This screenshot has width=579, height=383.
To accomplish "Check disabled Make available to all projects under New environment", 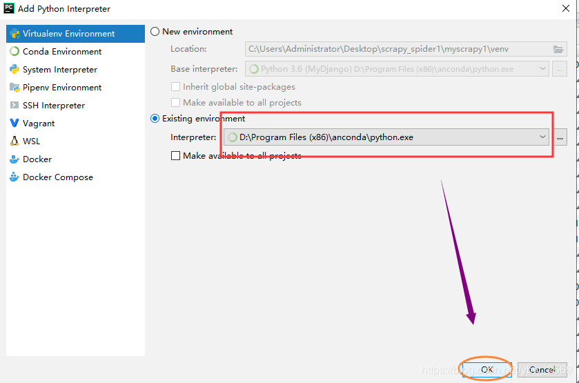I will point(176,103).
